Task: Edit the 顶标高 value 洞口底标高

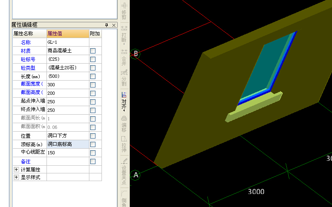Action: click(x=68, y=144)
